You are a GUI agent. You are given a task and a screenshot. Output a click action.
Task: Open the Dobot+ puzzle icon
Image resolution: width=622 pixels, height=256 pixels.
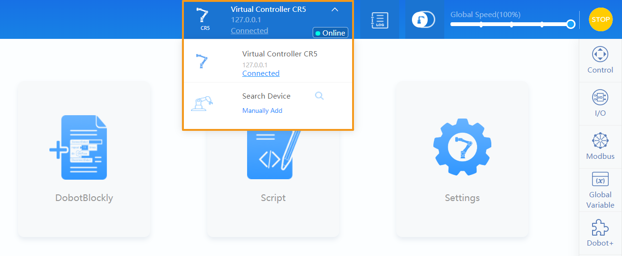pyautogui.click(x=600, y=228)
